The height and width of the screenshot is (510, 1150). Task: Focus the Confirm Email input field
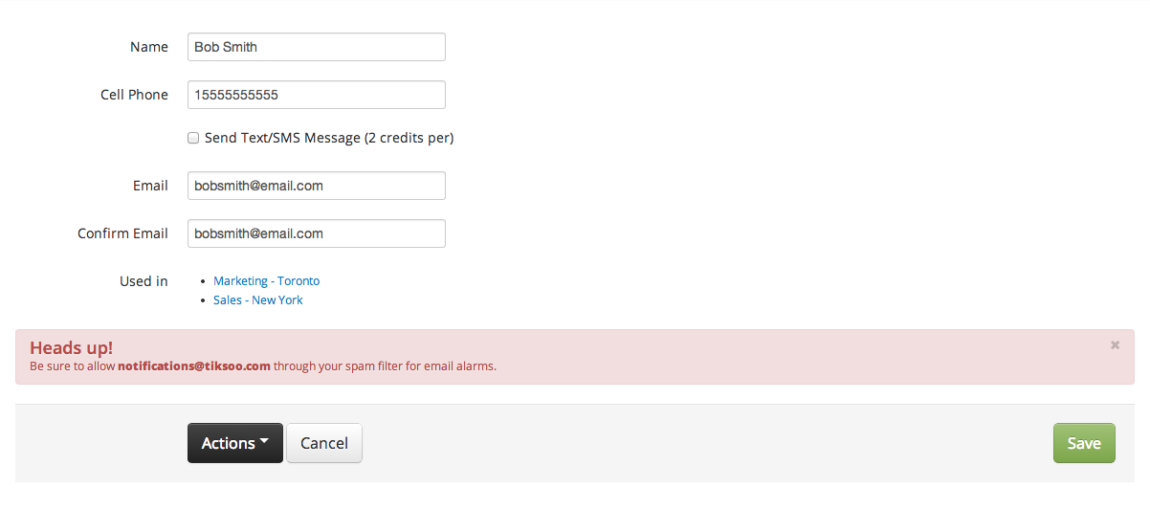pyautogui.click(x=316, y=233)
